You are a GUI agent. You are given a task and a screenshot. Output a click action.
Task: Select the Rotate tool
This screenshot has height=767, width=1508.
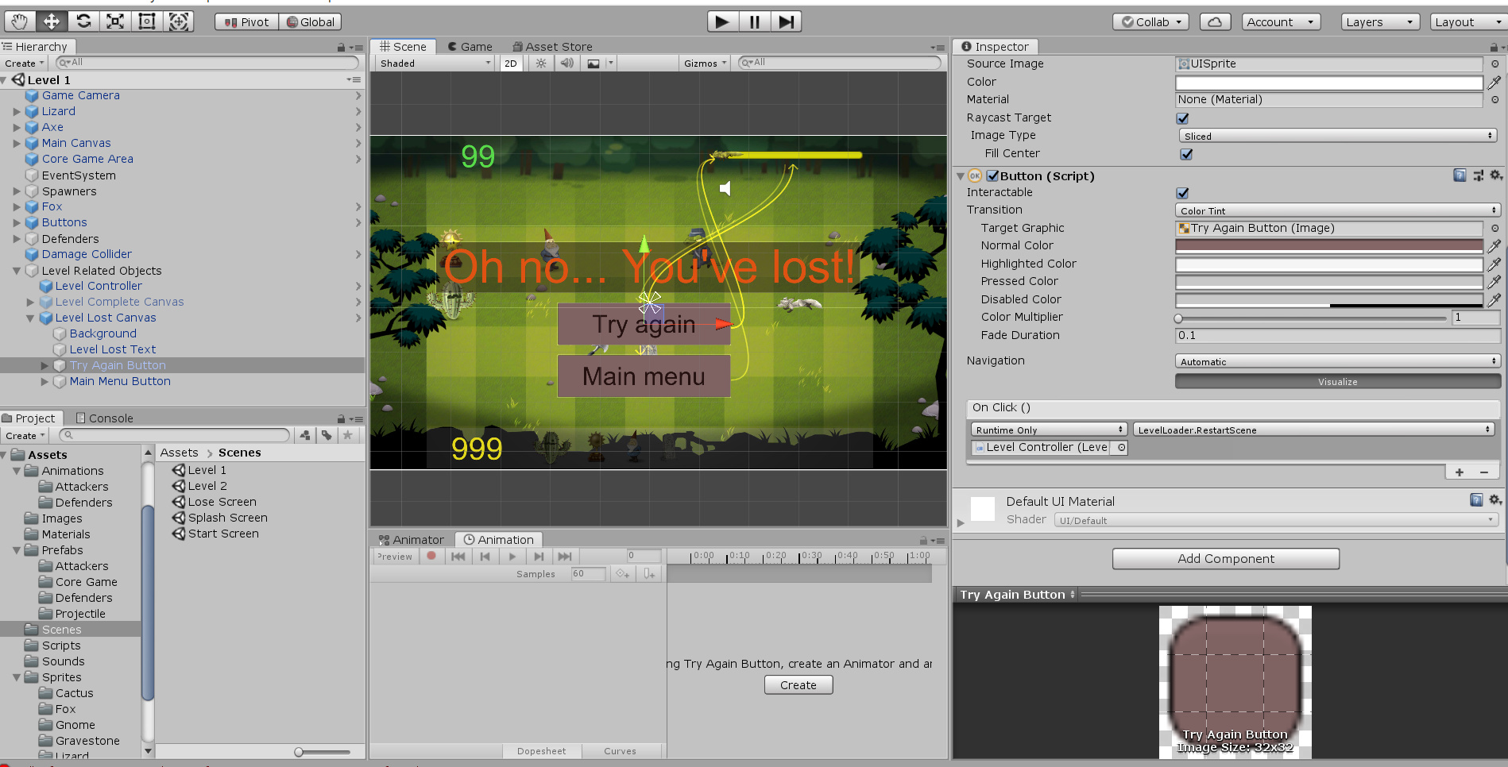click(83, 21)
